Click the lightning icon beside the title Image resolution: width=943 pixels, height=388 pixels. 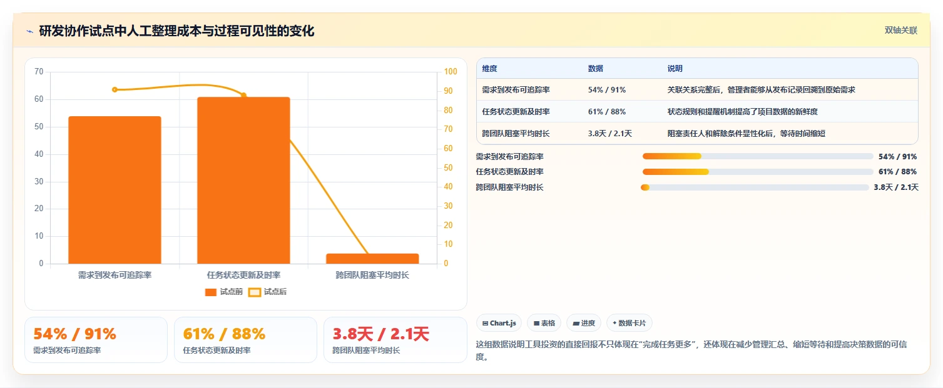click(29, 31)
